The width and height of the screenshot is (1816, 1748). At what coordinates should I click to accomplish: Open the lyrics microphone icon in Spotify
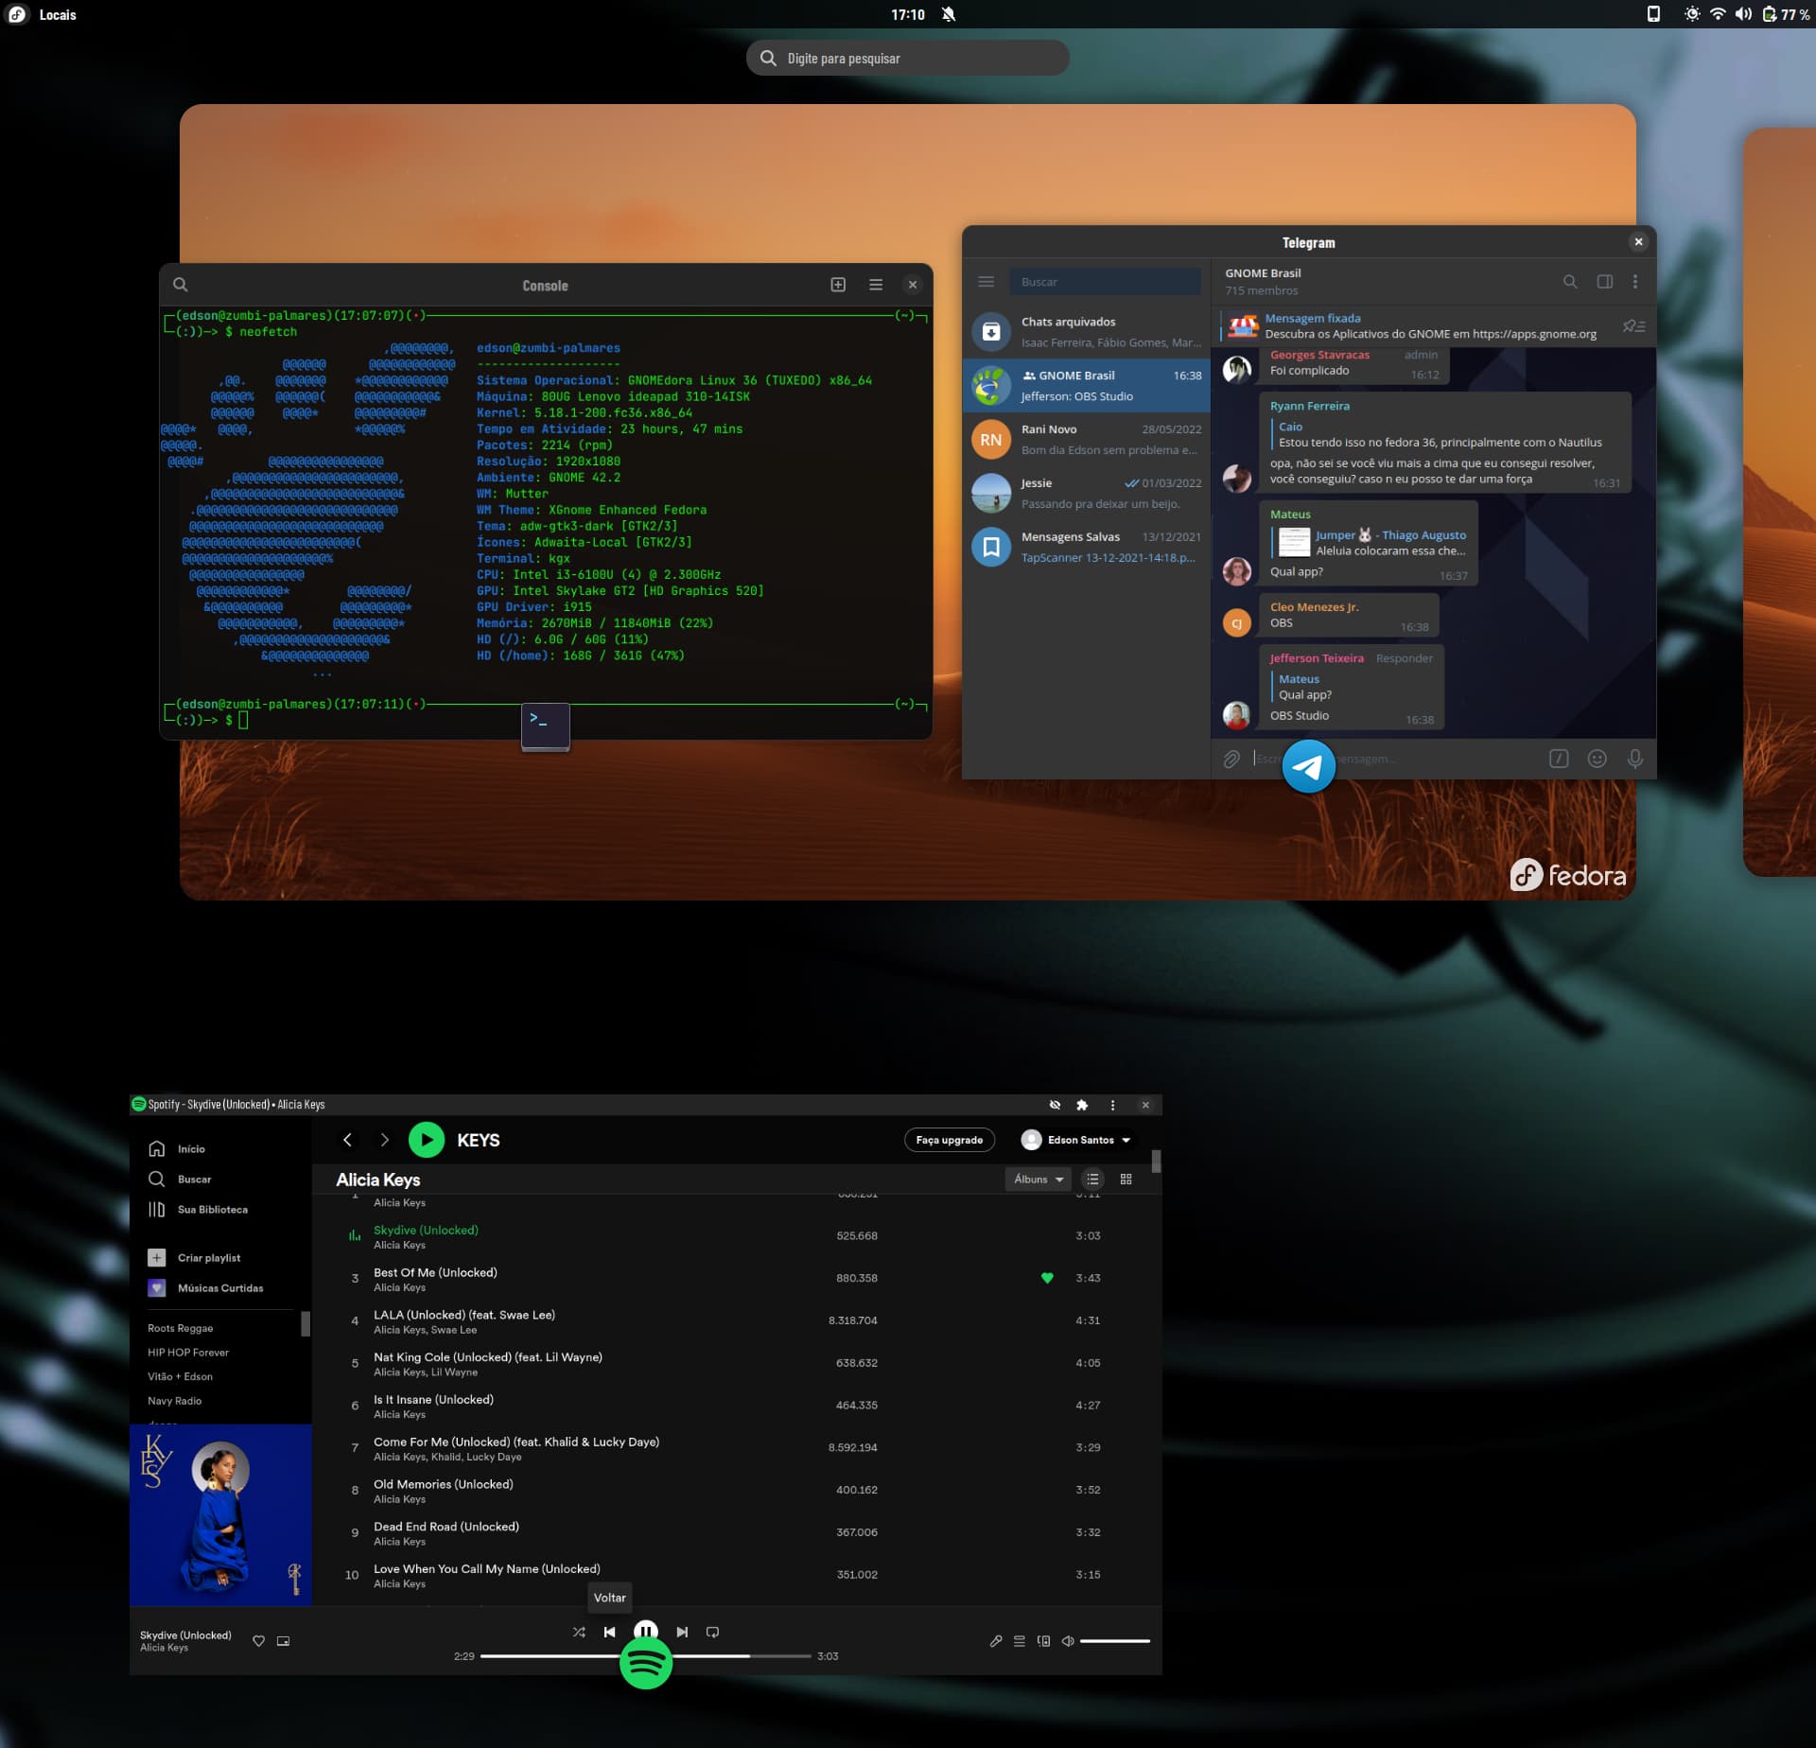point(996,1641)
